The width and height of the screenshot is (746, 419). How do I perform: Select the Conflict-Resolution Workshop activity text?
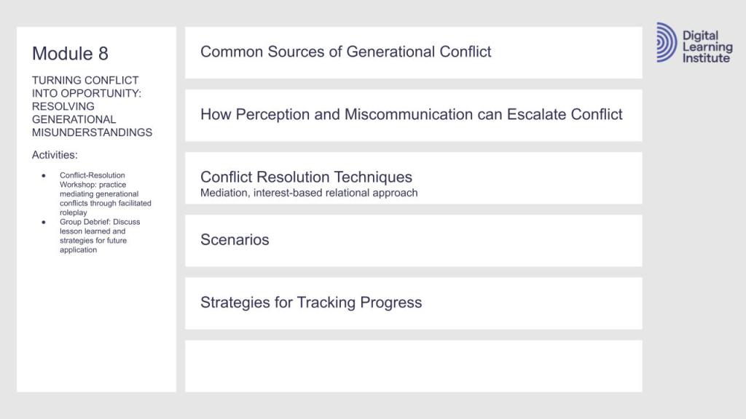(105, 193)
